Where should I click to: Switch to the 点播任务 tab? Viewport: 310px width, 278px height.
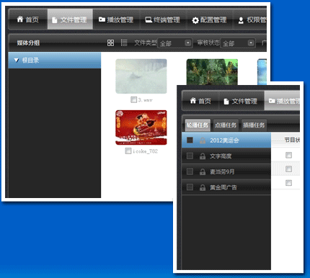point(226,125)
